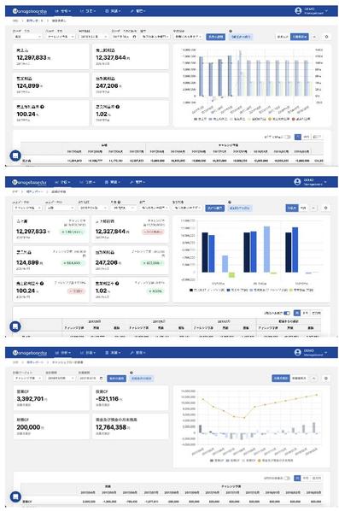
Task: Click the Manageboard logo above the 3,392,701 card
Action: click(30, 353)
